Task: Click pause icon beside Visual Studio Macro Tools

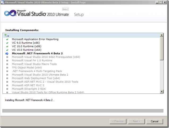Action: pos(7,64)
